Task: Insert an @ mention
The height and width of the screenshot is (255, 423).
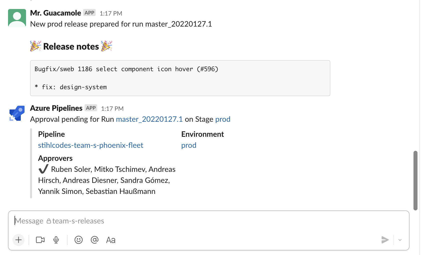Action: (x=95, y=240)
